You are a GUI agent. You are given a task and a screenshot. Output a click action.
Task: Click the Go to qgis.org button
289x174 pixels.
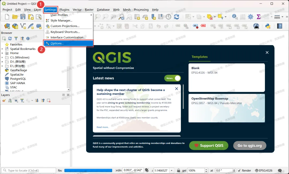pyautogui.click(x=250, y=145)
